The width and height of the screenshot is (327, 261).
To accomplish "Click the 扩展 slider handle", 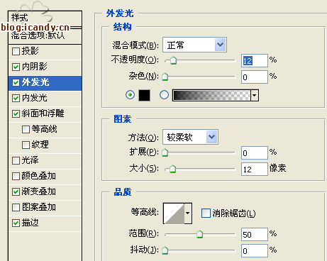I will (165, 152).
